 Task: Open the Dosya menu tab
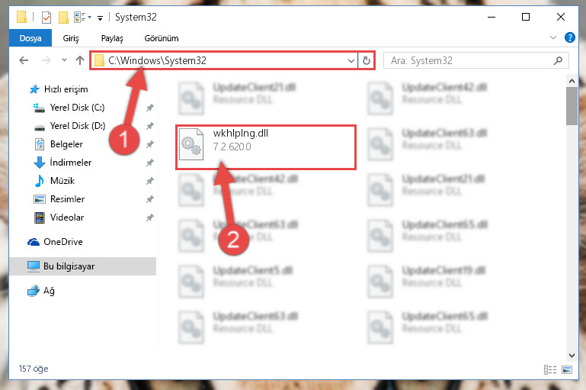click(x=30, y=38)
